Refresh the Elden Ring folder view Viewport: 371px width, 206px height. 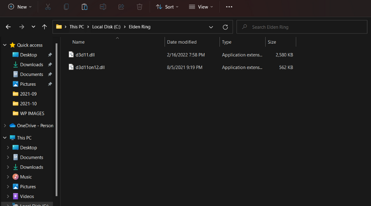[225, 27]
